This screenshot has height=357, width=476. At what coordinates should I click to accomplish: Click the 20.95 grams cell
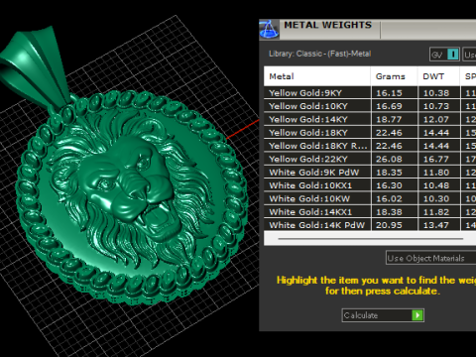(x=394, y=225)
